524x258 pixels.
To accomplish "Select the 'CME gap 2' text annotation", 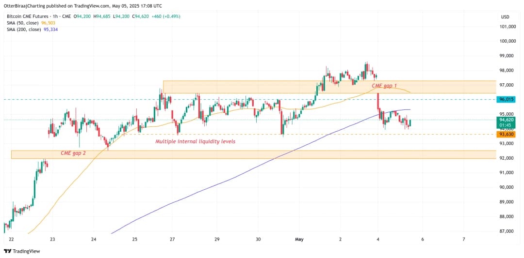I will pos(73,153).
